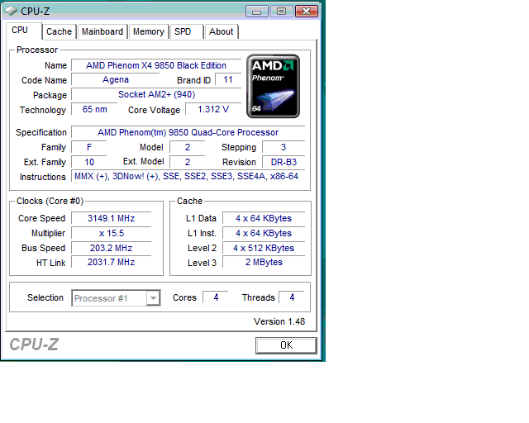Click the CPU-Z title bar app icon
529x423 pixels.
coord(11,11)
